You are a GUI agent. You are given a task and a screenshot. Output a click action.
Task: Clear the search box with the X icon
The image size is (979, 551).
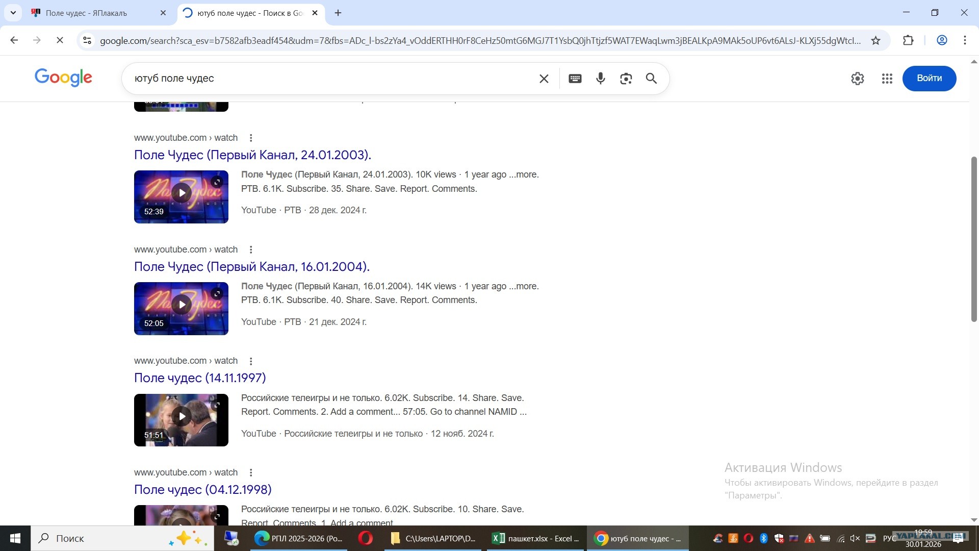point(544,79)
